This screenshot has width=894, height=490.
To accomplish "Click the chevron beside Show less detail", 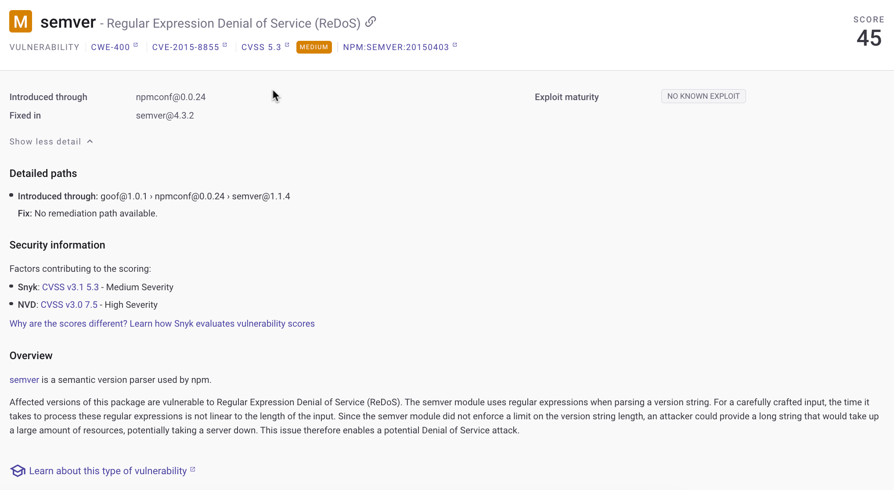I will click(90, 141).
